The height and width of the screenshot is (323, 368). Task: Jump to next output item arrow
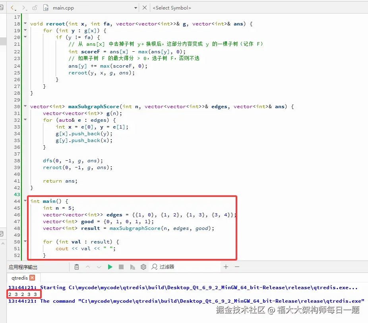pyautogui.click(x=99, y=267)
